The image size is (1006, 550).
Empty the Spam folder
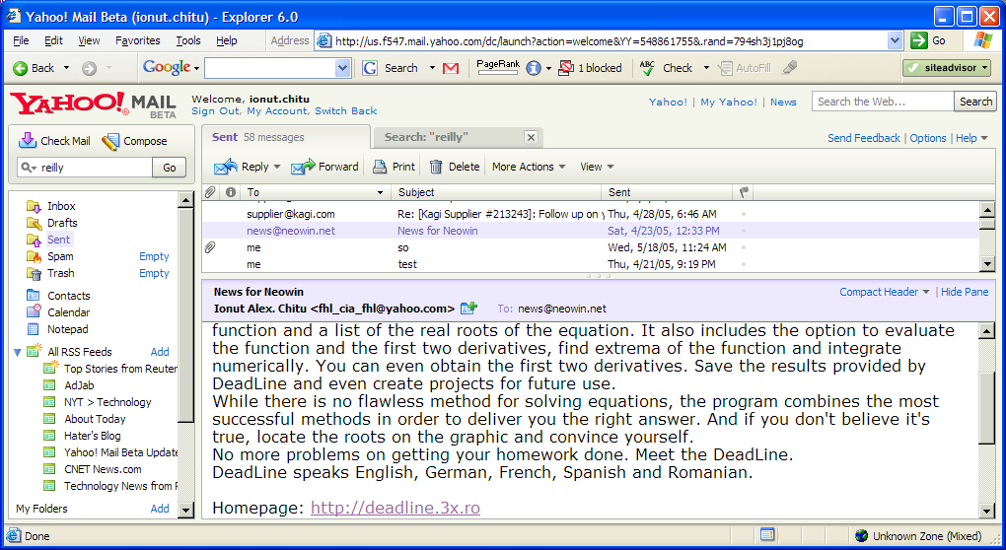tap(154, 256)
